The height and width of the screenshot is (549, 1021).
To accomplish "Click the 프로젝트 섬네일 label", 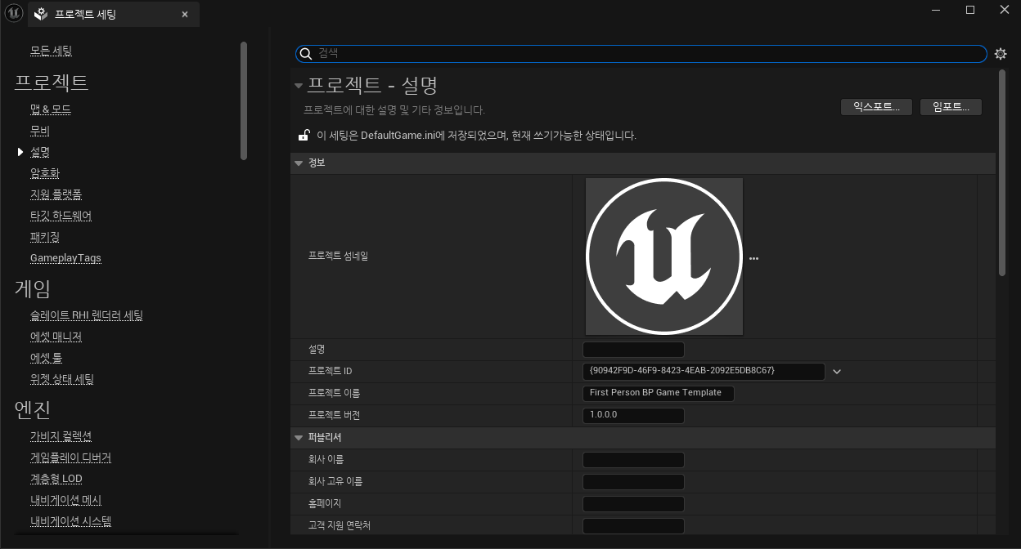I will (338, 257).
